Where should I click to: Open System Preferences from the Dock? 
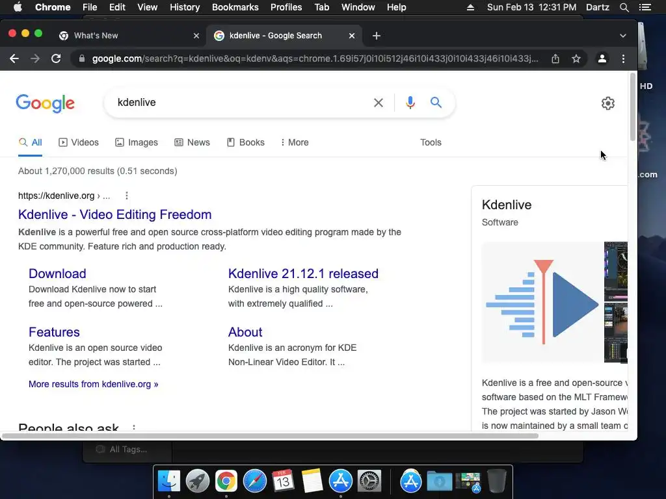[x=369, y=481]
